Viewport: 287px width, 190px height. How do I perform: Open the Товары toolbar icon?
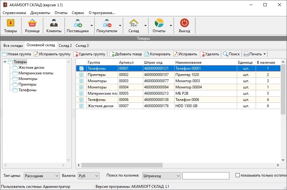(x=11, y=25)
